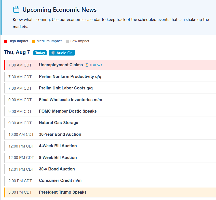Screen dimensions: 216x200
Task: Click the red High Impact legend swatch
Action: click(x=5, y=41)
